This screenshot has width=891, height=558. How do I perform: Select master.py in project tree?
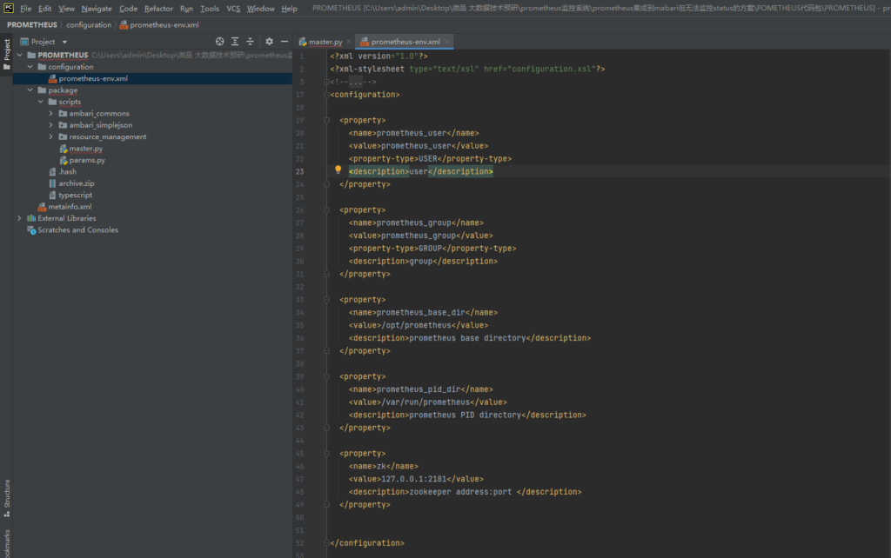(86, 149)
